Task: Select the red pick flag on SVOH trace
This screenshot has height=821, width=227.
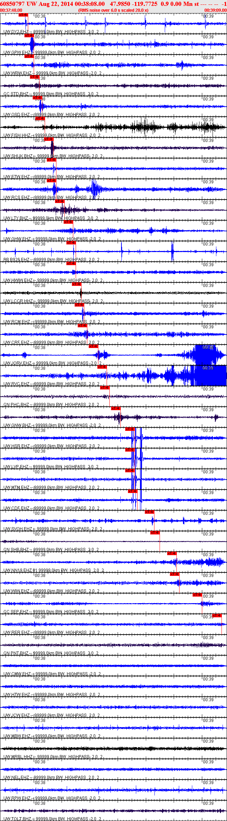Action: pos(150,512)
